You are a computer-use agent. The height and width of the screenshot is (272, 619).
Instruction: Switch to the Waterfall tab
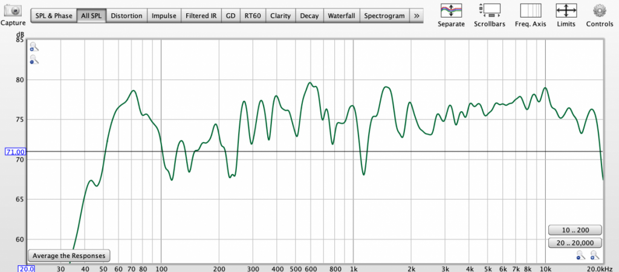342,16
